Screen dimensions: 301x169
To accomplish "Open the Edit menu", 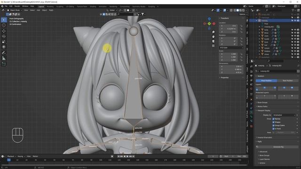I will [x=11, y=6].
